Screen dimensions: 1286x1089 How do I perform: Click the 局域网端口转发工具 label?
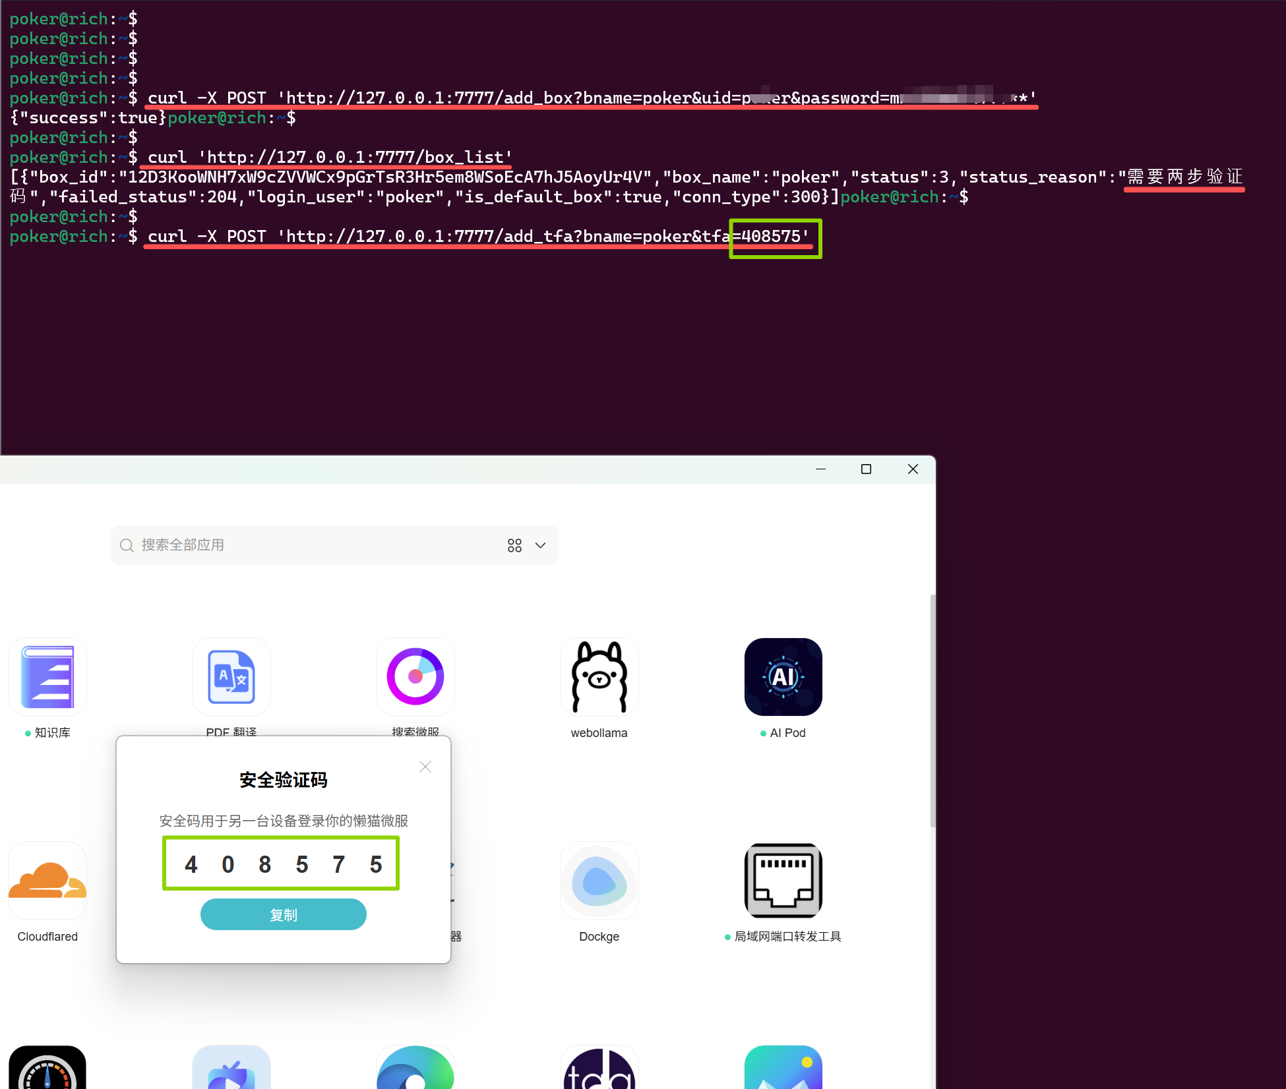click(788, 937)
